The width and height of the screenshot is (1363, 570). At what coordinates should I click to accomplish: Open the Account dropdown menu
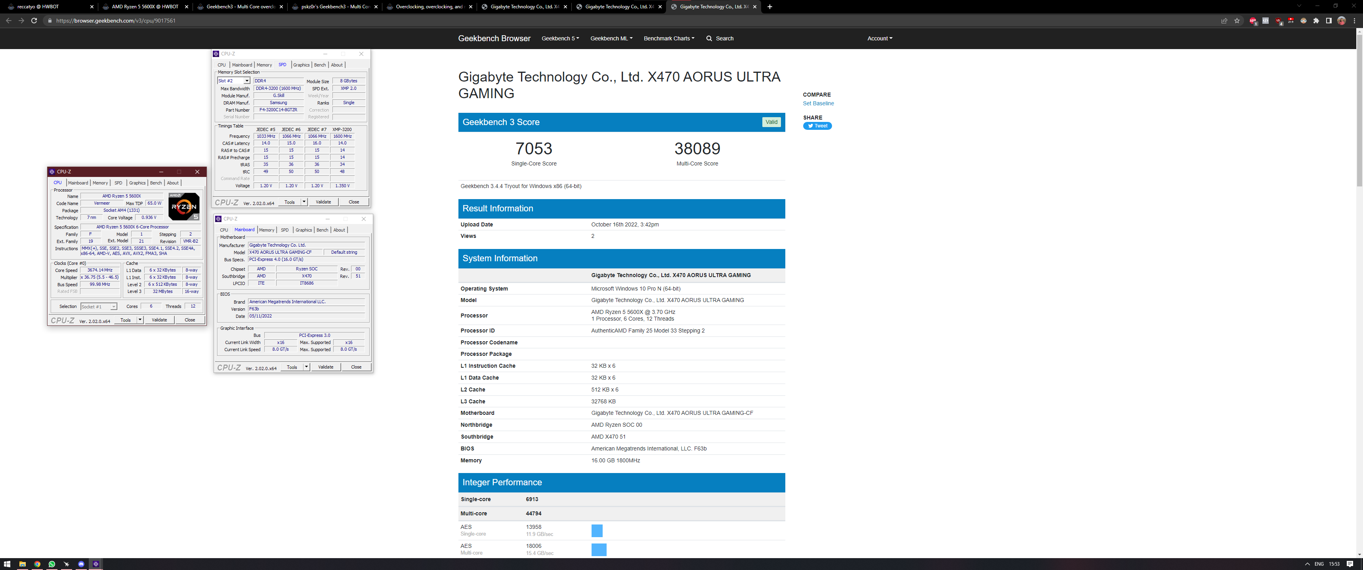point(879,39)
